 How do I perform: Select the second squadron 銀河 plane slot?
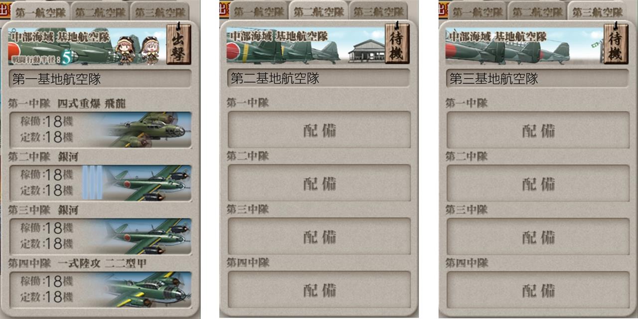point(101,183)
